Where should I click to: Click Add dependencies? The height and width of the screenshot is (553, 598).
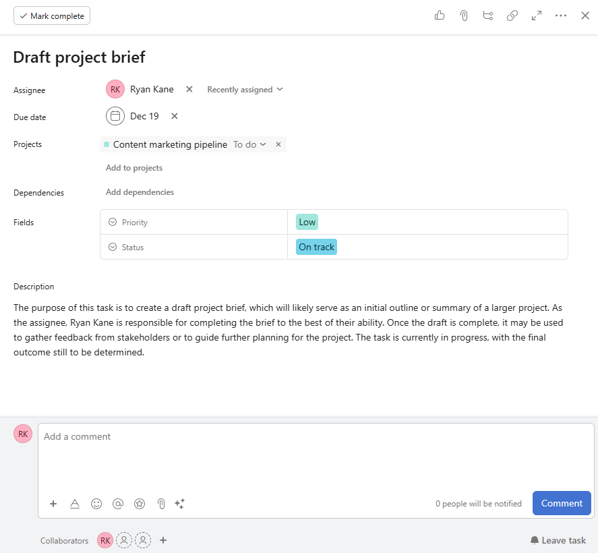(140, 192)
